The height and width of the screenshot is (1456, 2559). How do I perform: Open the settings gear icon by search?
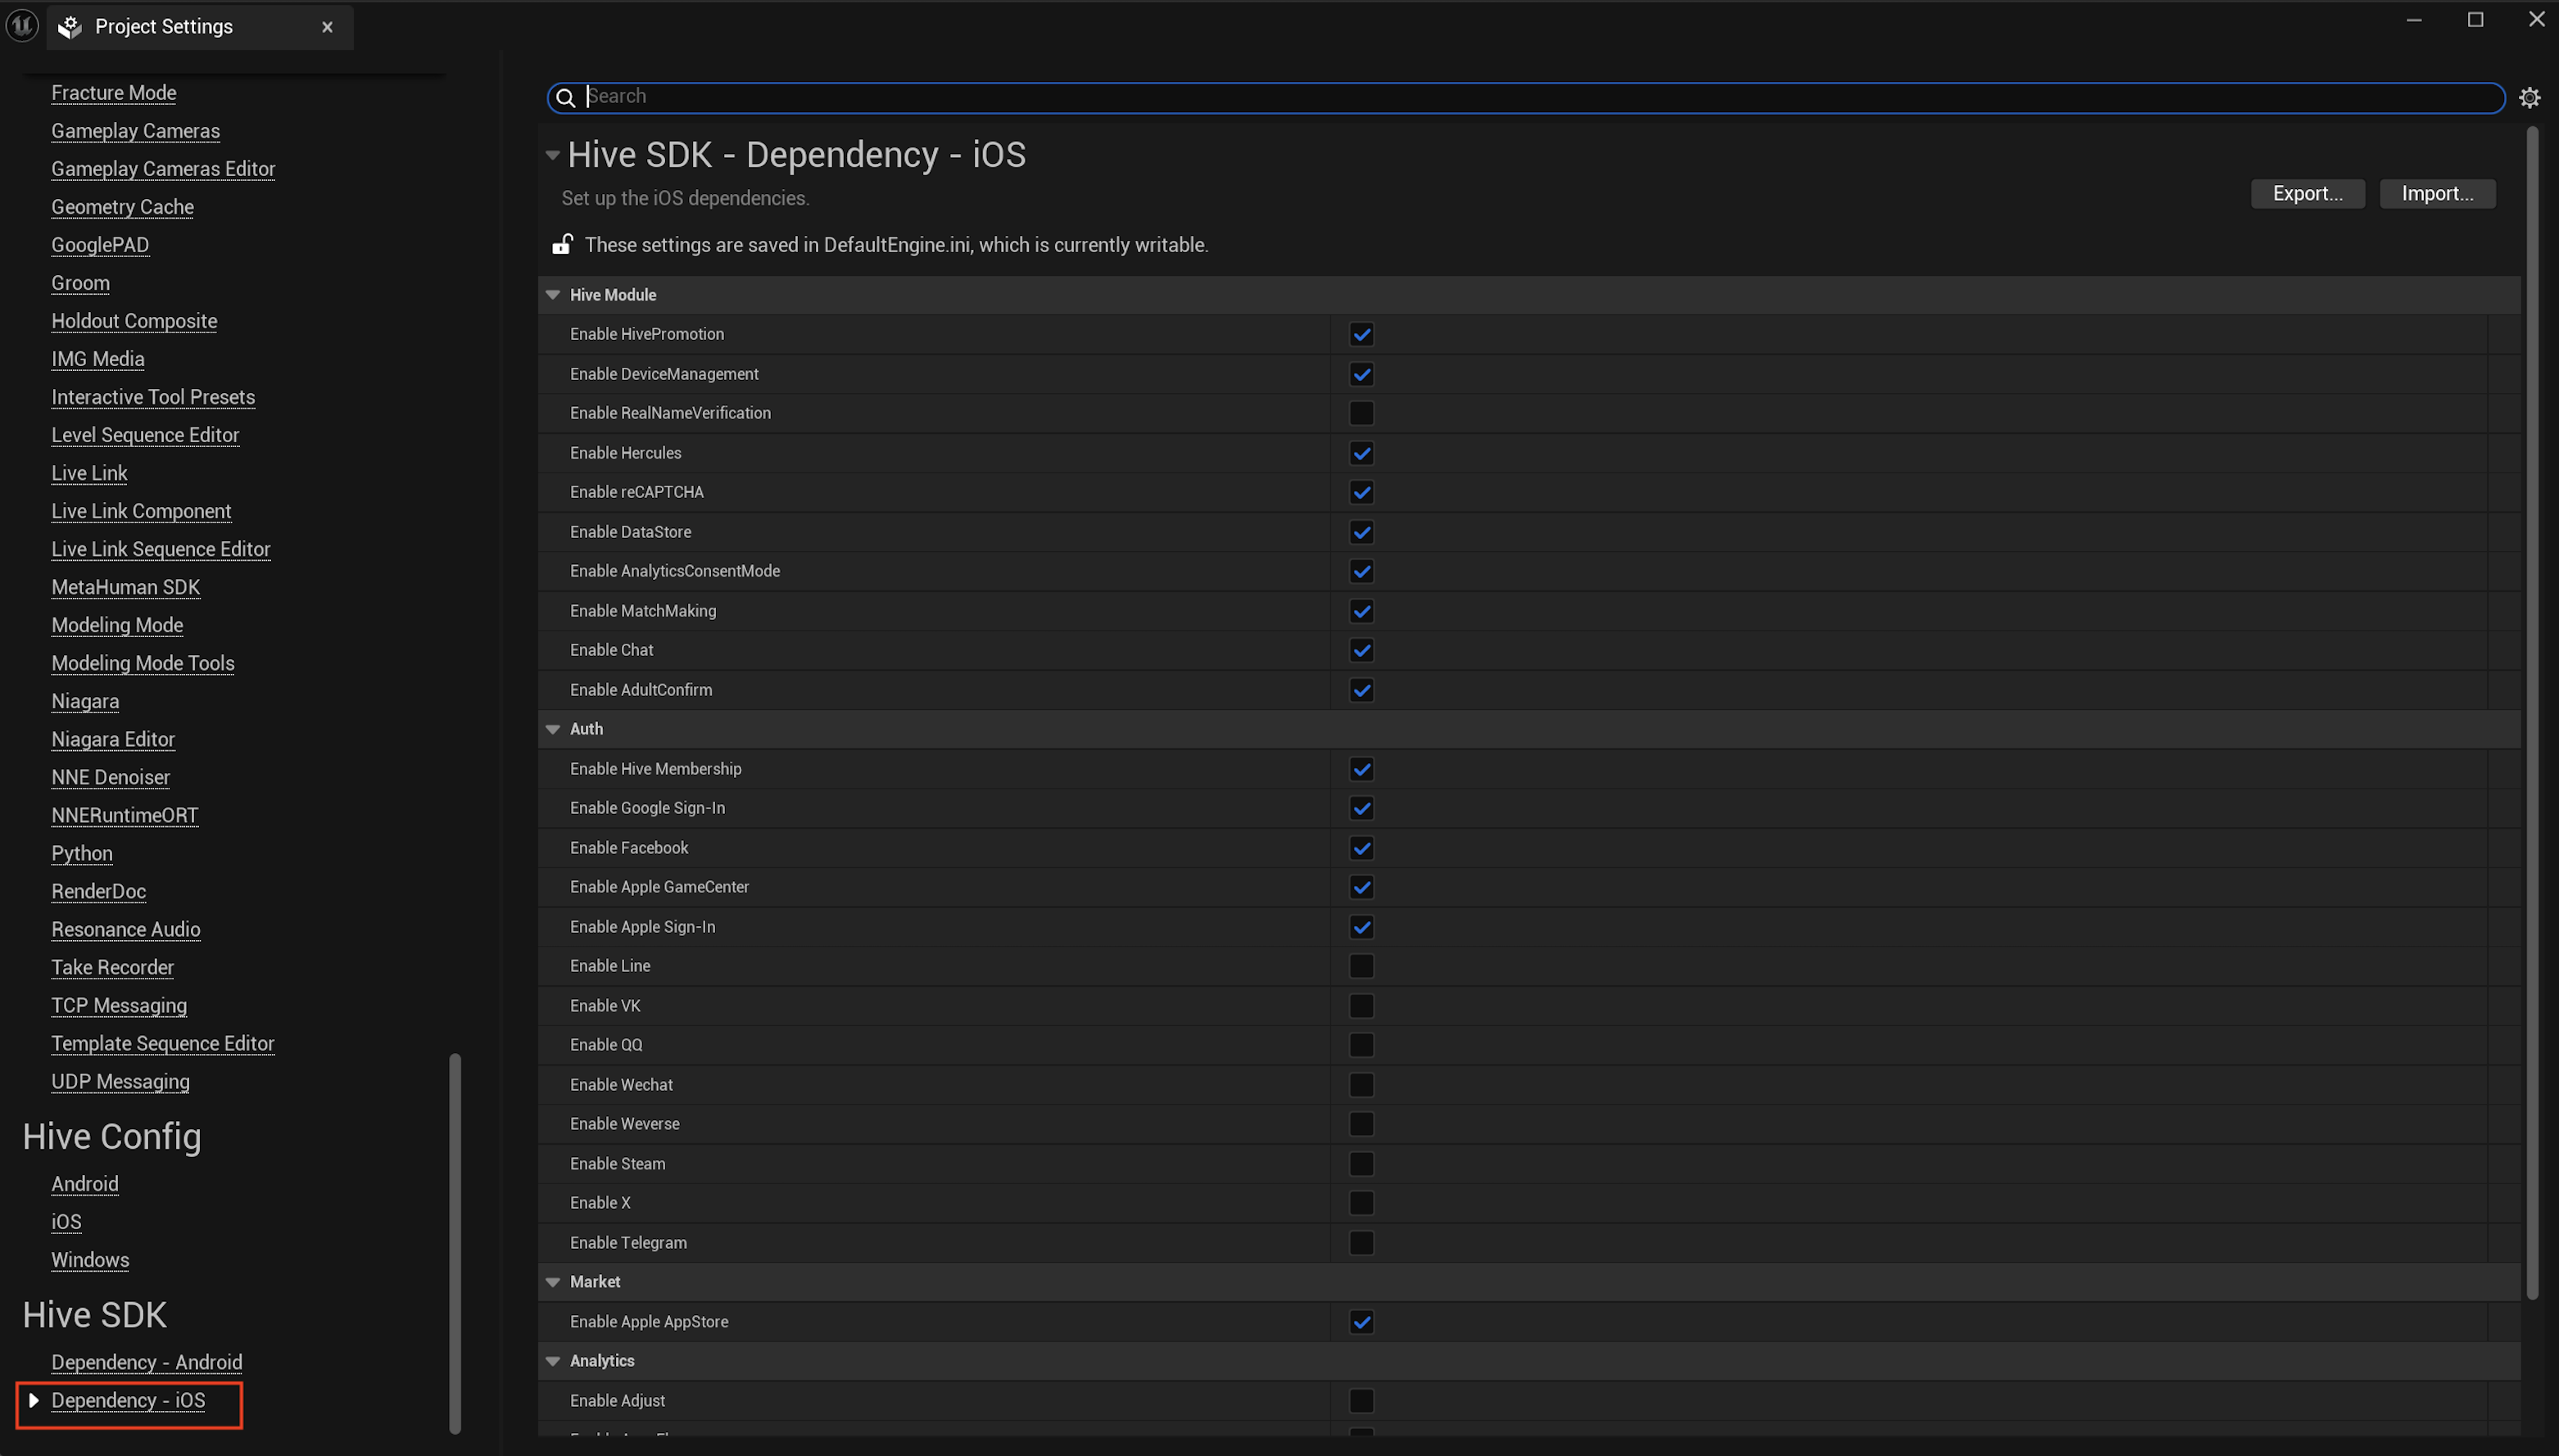(x=2529, y=97)
